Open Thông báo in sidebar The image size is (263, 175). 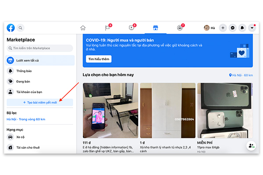point(40,71)
